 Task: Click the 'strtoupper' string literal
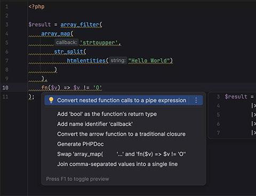[x=99, y=43]
